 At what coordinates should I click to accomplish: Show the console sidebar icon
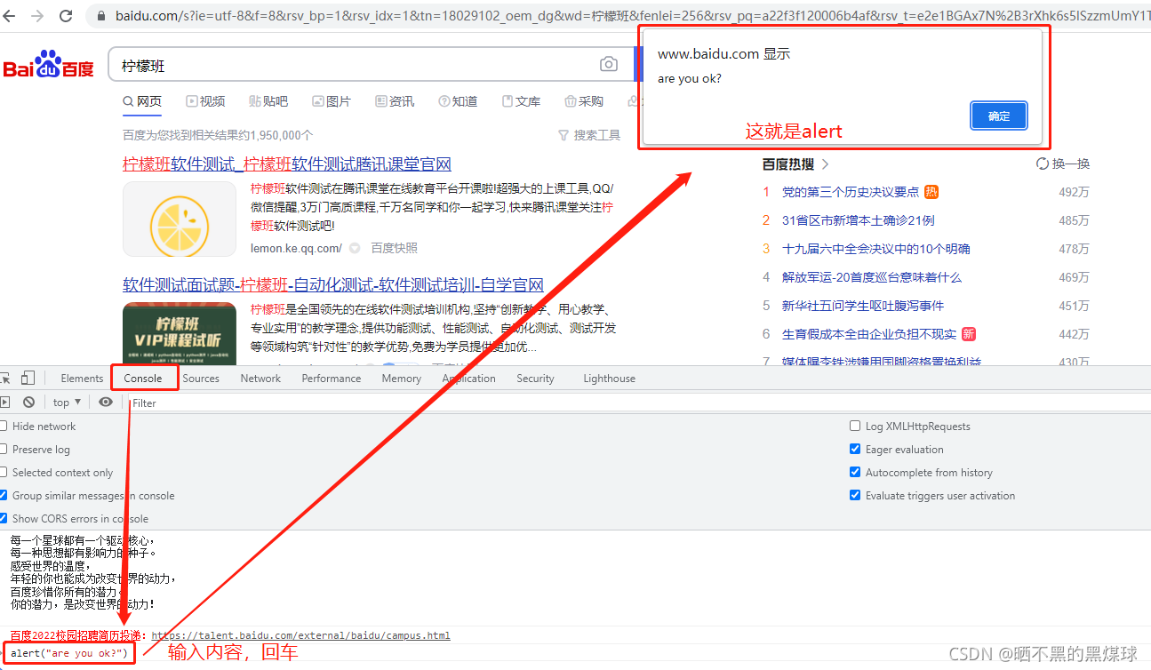(x=5, y=403)
